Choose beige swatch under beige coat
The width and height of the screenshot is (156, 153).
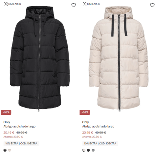84,150
